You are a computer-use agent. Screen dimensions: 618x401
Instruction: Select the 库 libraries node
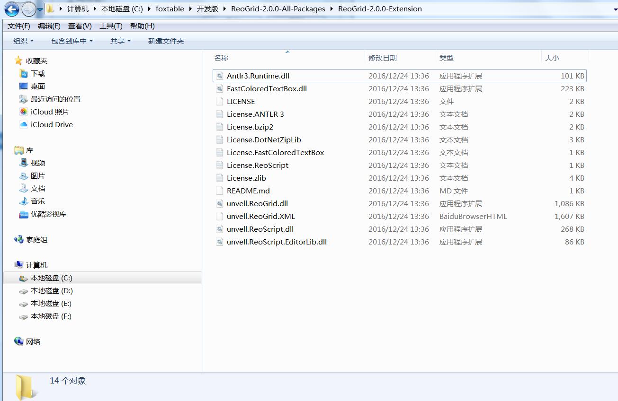[x=29, y=150]
